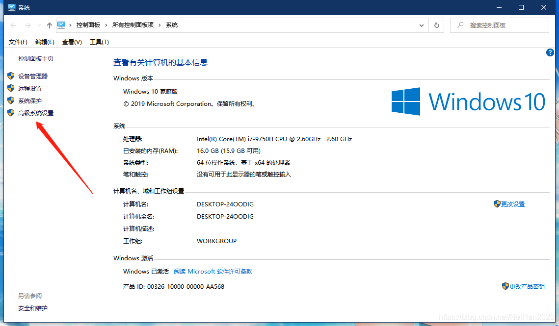Viewport: 559px width, 326px height.
Task: Click shield icon beside 高级系统设置
Action: (x=11, y=113)
